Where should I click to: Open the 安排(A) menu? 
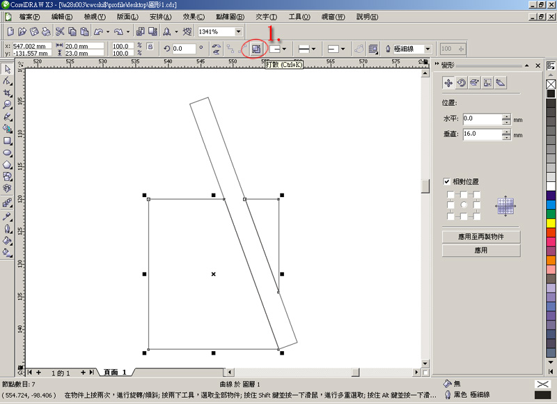[x=161, y=17]
